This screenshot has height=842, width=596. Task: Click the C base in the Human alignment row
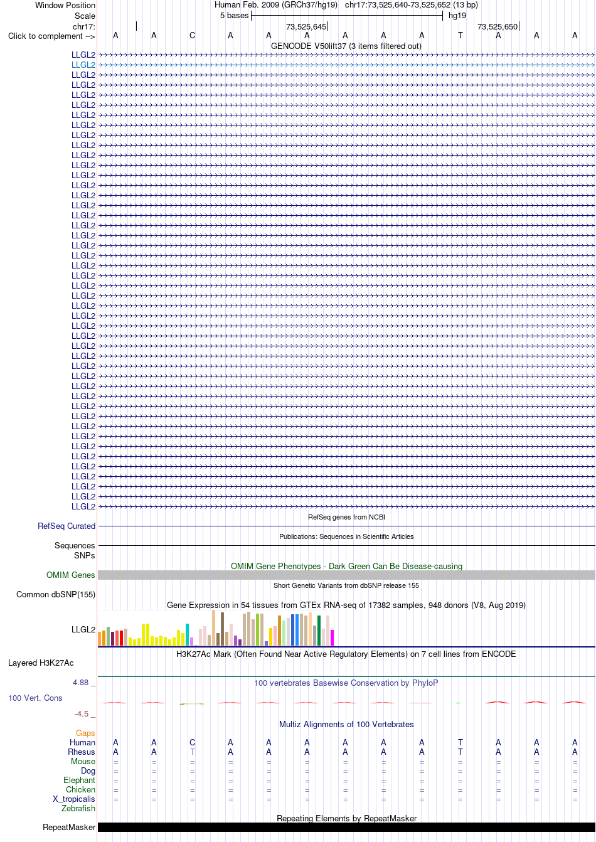click(x=192, y=742)
